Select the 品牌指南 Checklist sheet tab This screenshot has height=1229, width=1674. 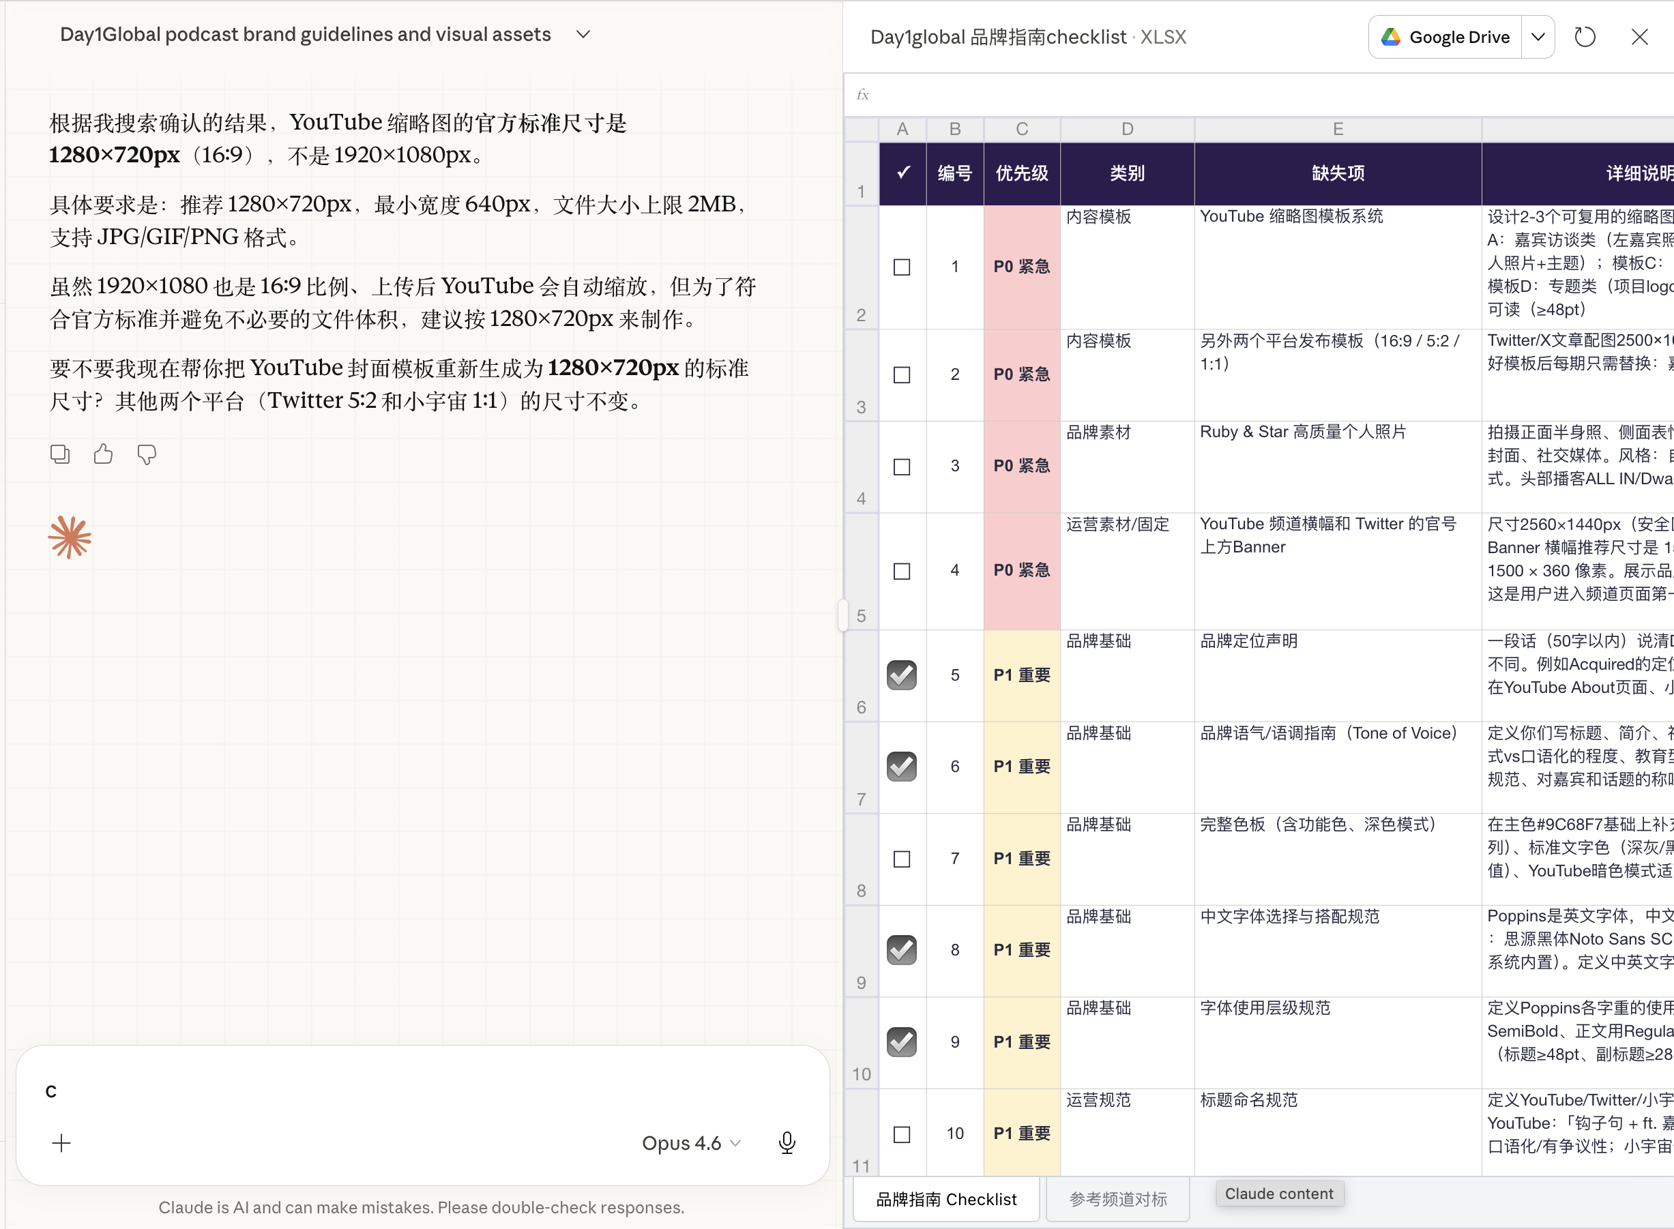point(945,1199)
